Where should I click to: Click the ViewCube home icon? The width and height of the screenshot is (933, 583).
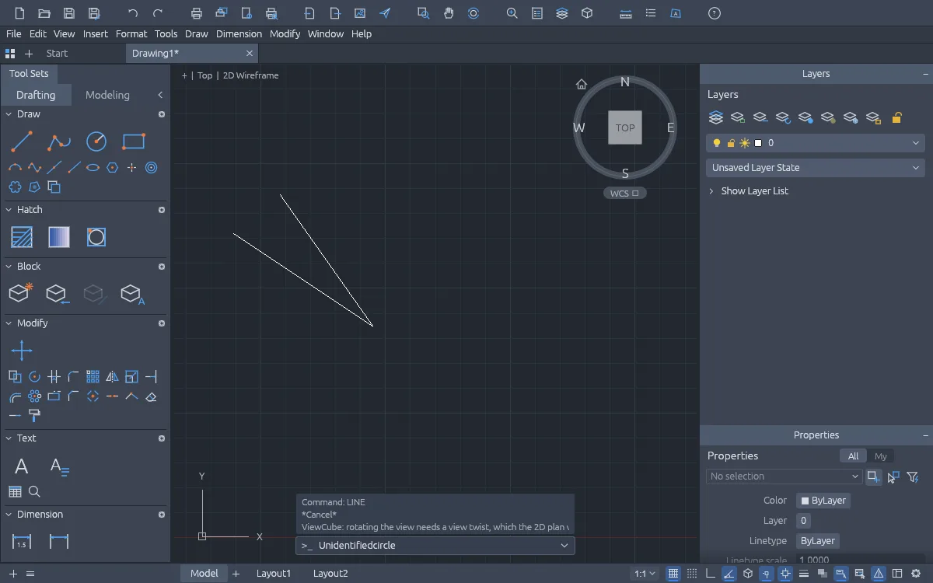(x=581, y=84)
